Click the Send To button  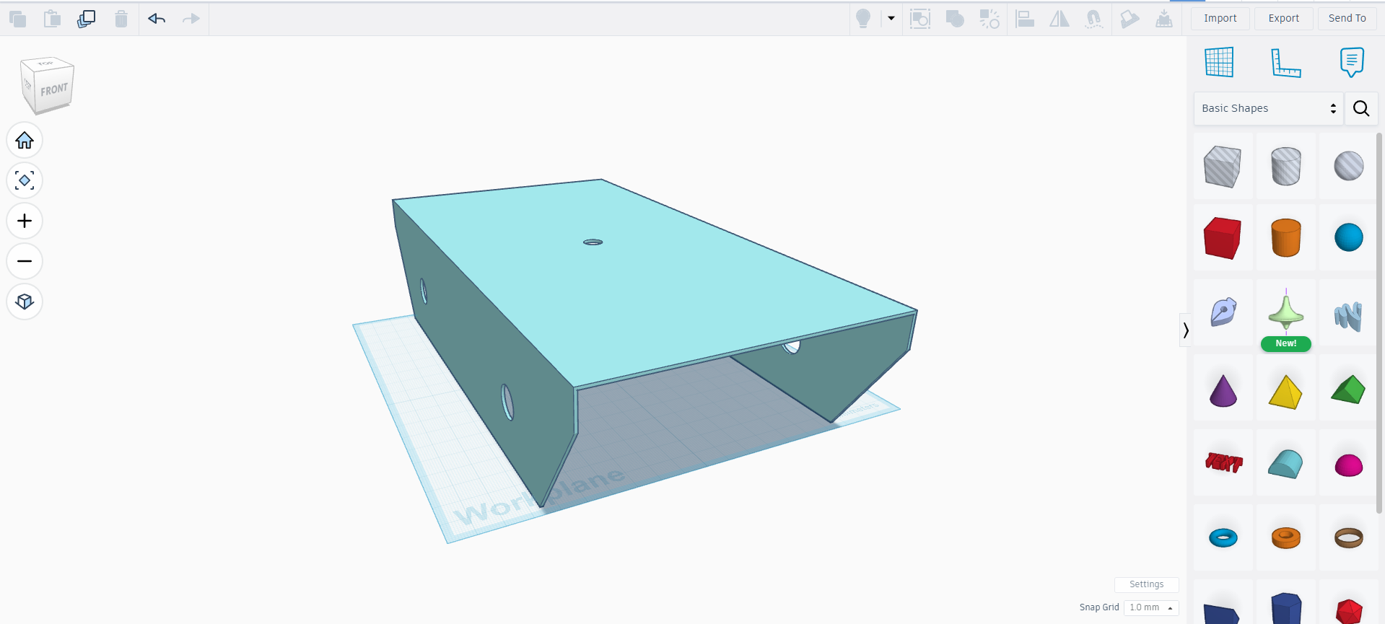tap(1347, 19)
